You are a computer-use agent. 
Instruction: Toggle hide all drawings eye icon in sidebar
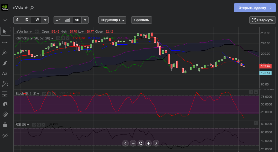[5, 135]
